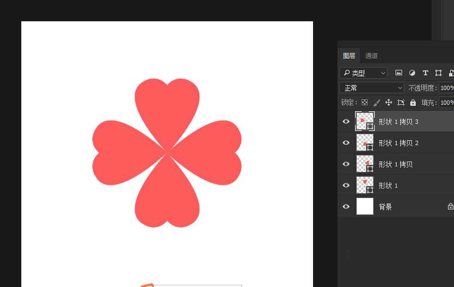The image size is (454, 287).
Task: Click the type layer filter icon
Action: click(x=425, y=73)
